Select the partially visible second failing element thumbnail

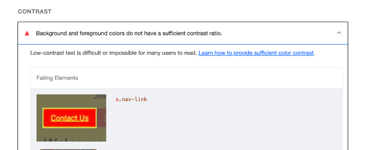pos(68,149)
